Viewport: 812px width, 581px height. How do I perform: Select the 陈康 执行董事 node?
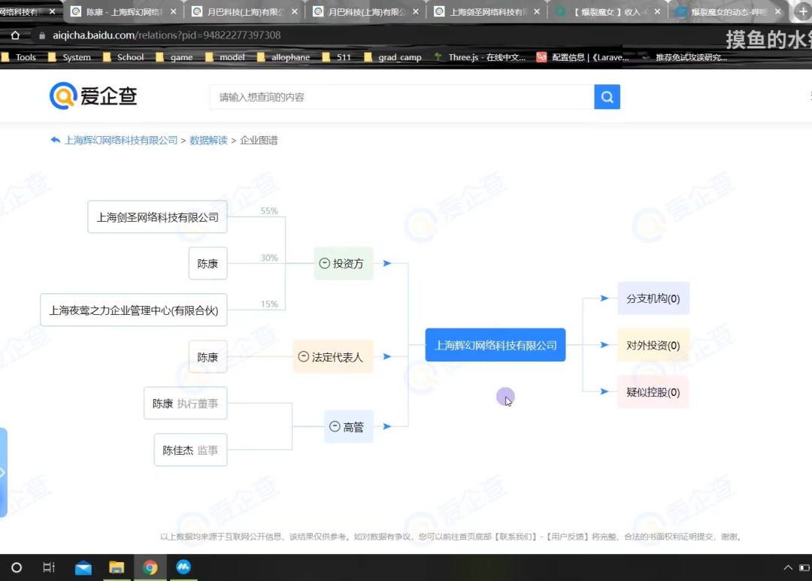pyautogui.click(x=186, y=404)
